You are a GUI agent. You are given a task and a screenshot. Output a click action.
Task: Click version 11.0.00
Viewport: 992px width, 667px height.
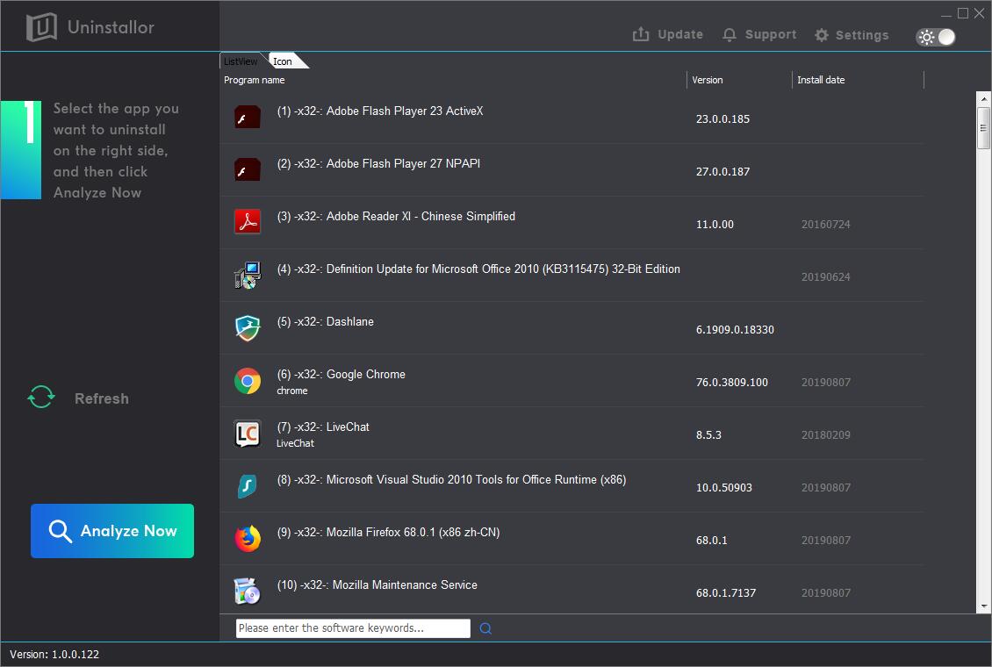tap(715, 225)
